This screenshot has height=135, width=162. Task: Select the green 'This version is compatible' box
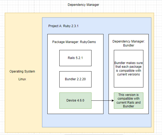128,100
